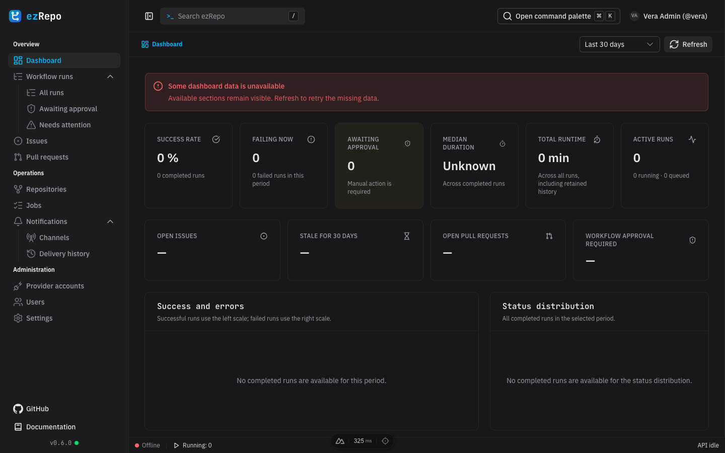725x453 pixels.
Task: Open Settings in the sidebar
Action: [x=64, y=318]
